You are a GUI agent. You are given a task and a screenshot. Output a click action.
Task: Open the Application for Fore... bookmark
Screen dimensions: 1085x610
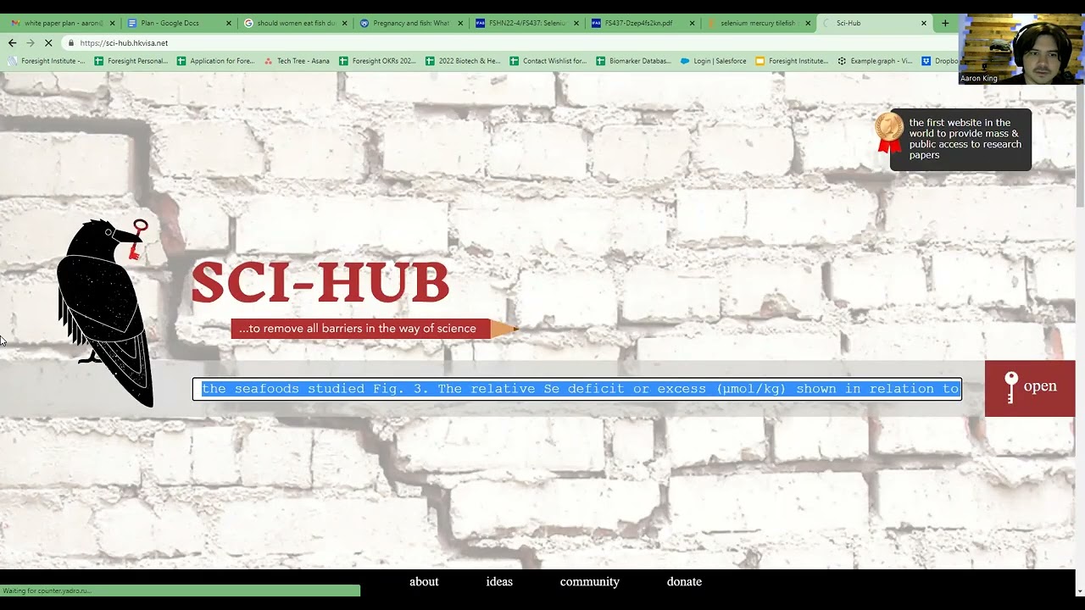click(x=216, y=61)
